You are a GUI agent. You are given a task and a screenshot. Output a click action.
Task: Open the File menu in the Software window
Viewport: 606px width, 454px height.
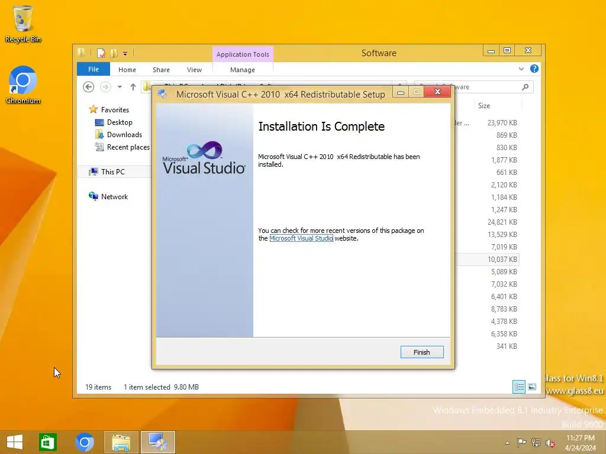pos(93,69)
